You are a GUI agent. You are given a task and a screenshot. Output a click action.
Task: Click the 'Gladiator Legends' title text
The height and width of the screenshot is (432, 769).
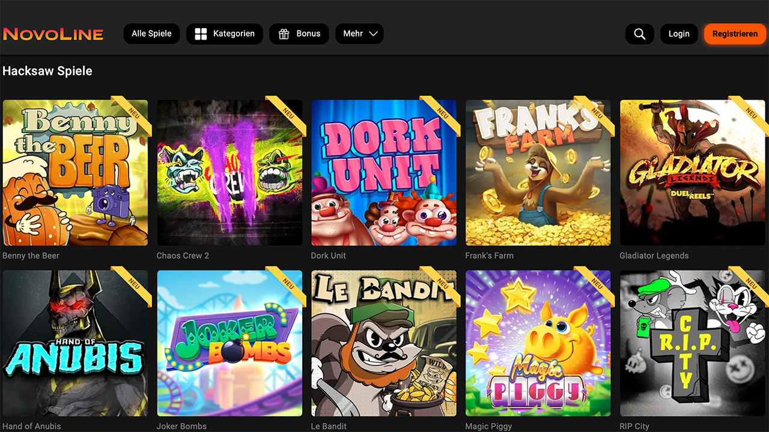click(x=654, y=256)
